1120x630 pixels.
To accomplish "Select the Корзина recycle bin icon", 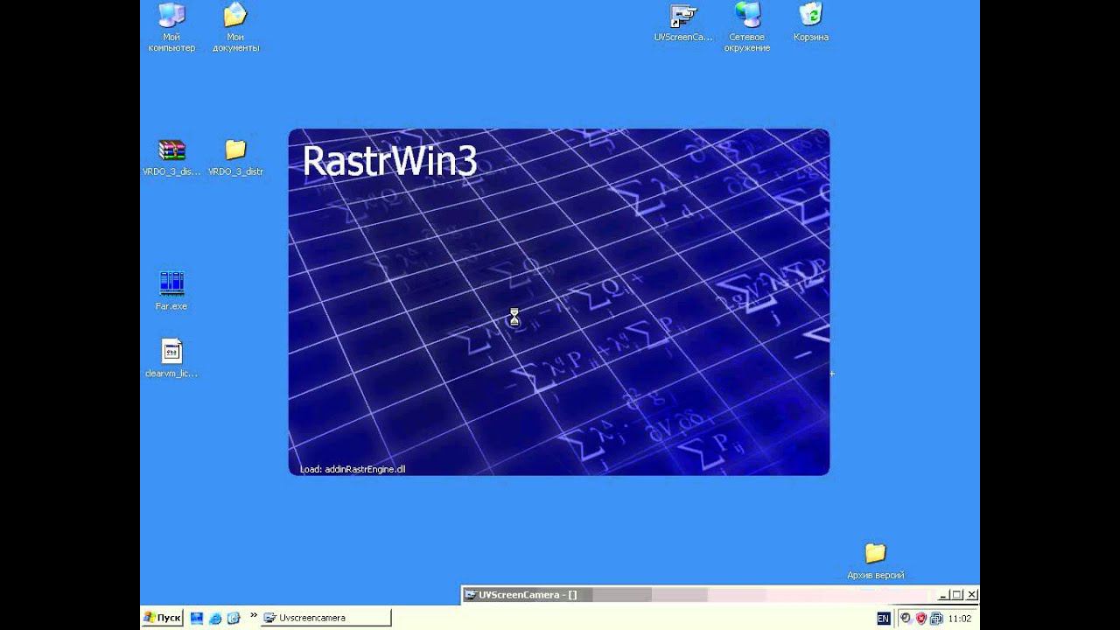I will 811,23.
